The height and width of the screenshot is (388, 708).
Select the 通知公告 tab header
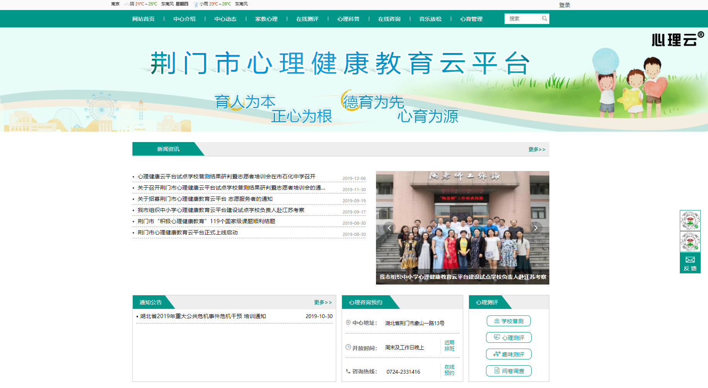(x=151, y=302)
